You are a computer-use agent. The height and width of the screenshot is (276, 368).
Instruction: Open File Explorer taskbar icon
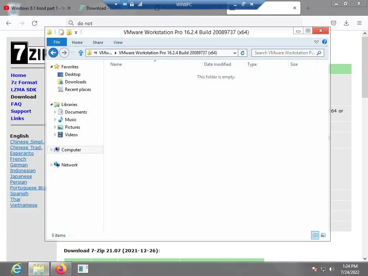[39, 269]
